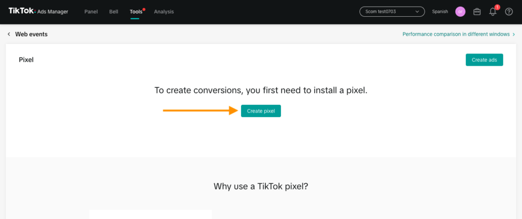Select the Tools menu item
Screen dimensions: 522x219
(136, 12)
